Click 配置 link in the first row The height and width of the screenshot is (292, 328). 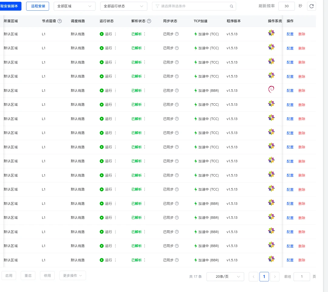[290, 34]
